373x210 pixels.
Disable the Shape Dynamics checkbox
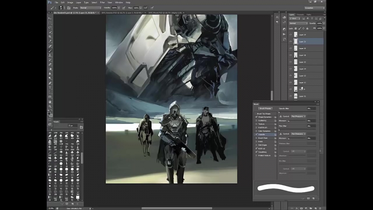[256, 117]
